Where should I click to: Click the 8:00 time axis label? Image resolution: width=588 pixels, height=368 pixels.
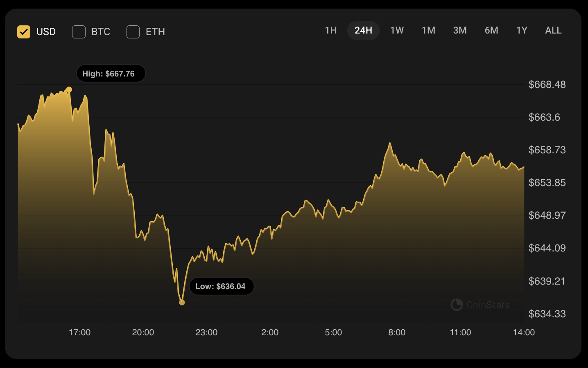point(397,332)
